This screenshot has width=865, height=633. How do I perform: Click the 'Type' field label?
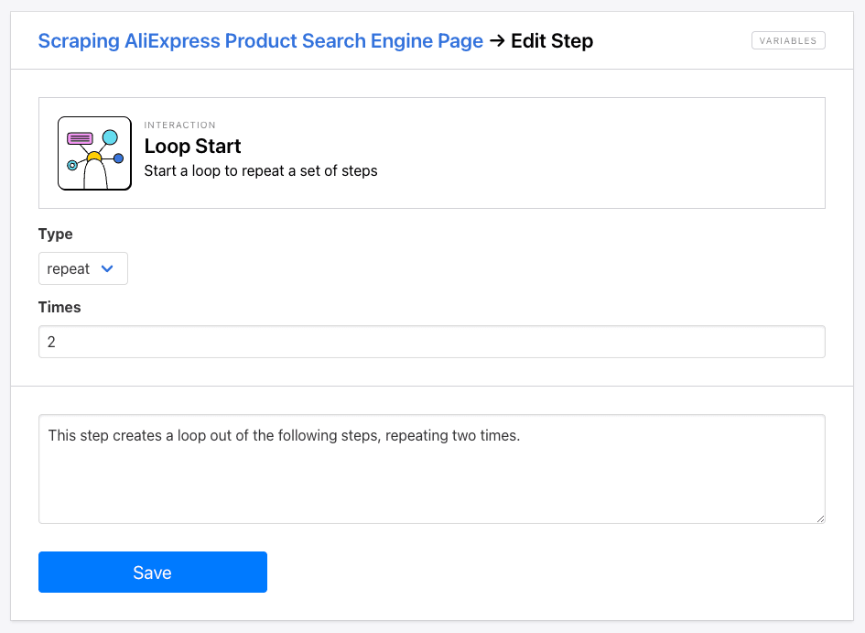coord(55,234)
